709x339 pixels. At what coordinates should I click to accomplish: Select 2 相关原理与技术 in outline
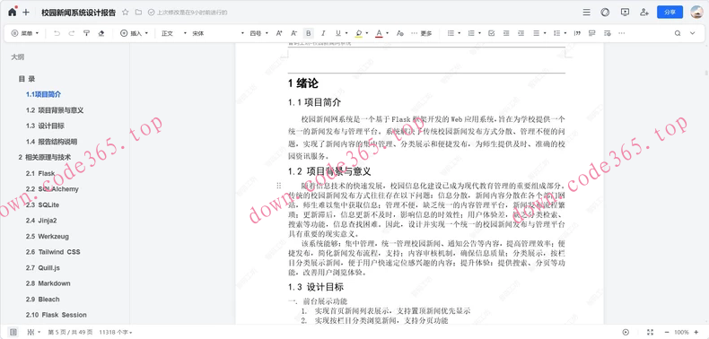(45, 157)
